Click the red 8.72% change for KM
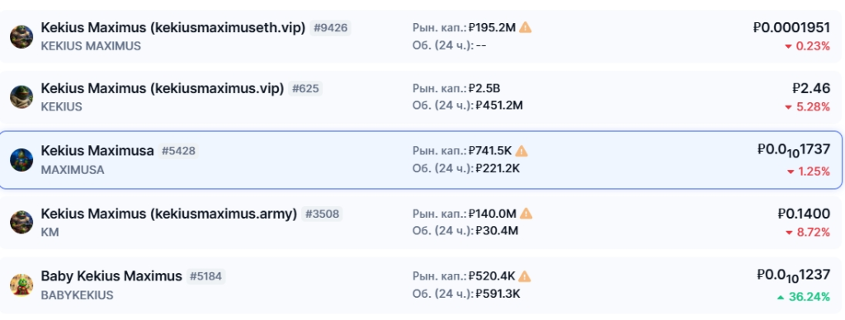The image size is (845, 320). click(x=808, y=233)
